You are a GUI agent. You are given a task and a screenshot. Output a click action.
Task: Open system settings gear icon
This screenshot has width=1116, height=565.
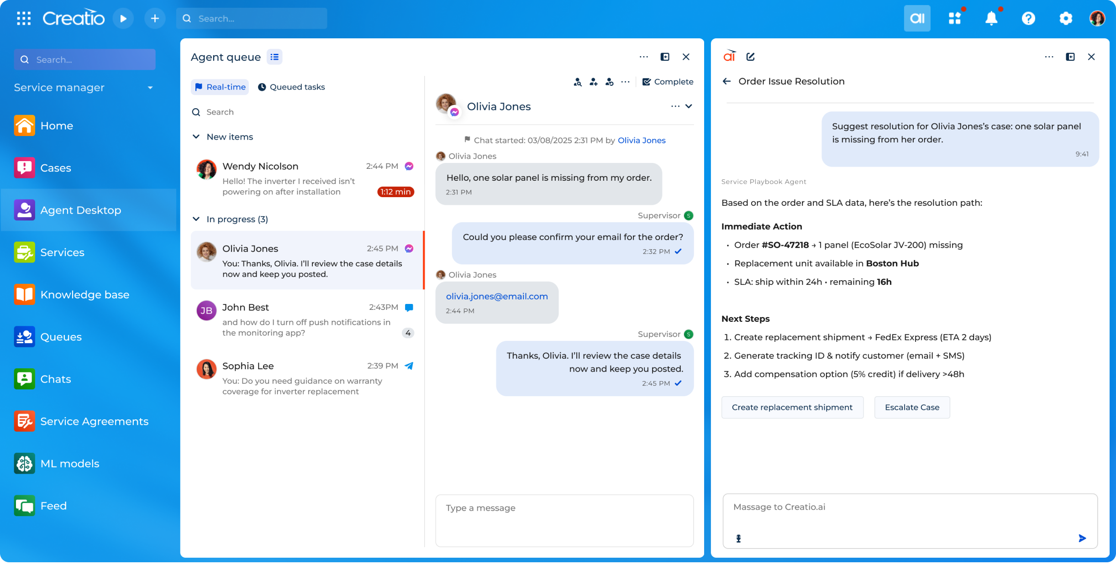(1066, 18)
